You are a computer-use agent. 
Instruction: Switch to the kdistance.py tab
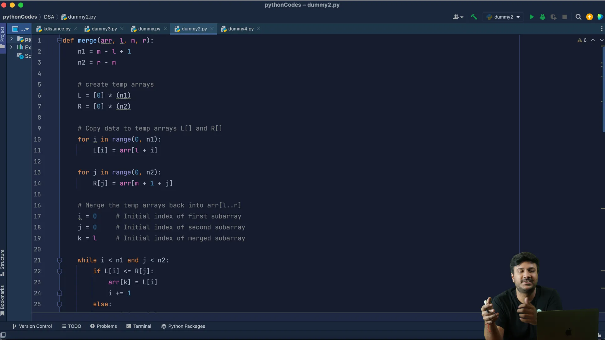pyautogui.click(x=57, y=29)
